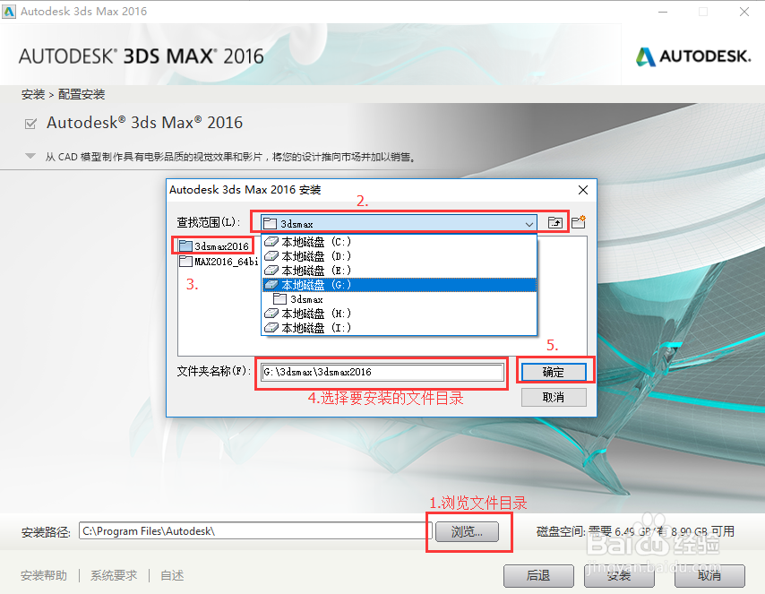The image size is (765, 594).
Task: Toggle the Autodesk 3ds Max 2016 product checkbox
Action: point(30,123)
